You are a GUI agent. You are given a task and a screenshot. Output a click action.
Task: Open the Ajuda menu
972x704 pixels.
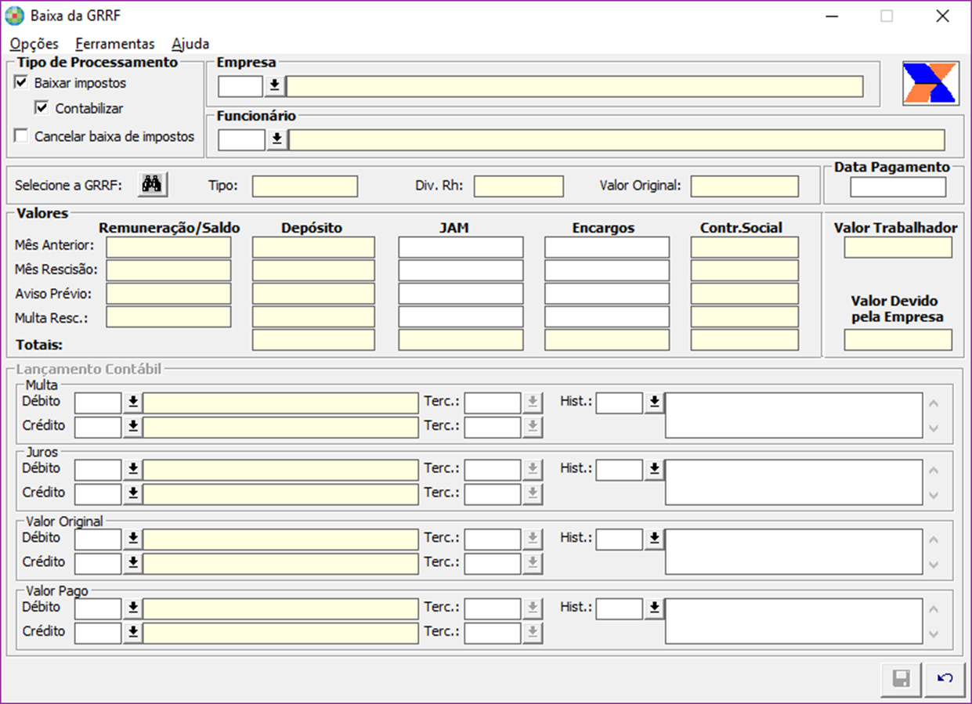click(190, 44)
